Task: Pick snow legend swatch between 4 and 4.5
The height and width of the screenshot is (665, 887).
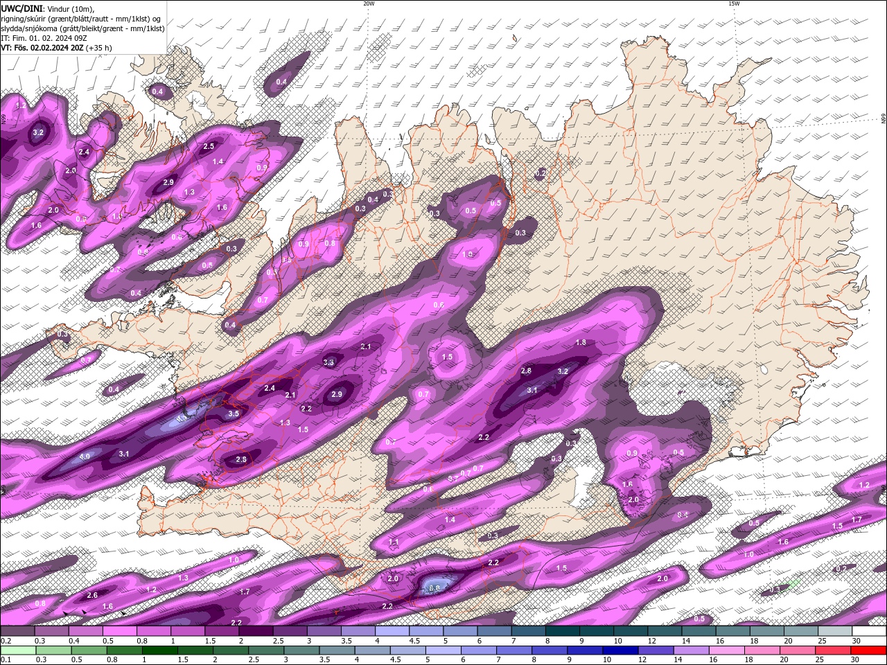Action: (x=392, y=631)
